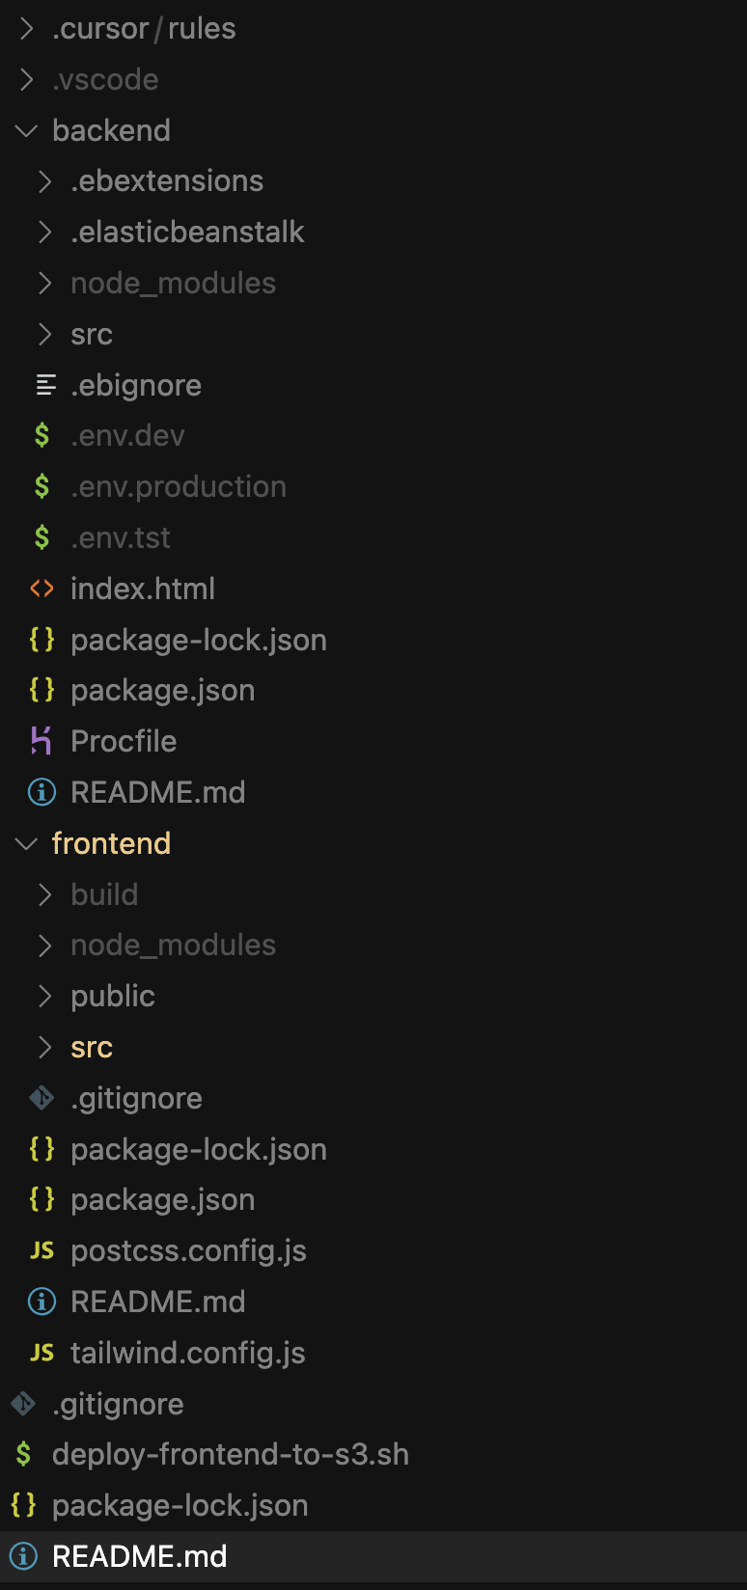Click the Heroku icon beside Procfile
The image size is (747, 1590).
pos(41,741)
